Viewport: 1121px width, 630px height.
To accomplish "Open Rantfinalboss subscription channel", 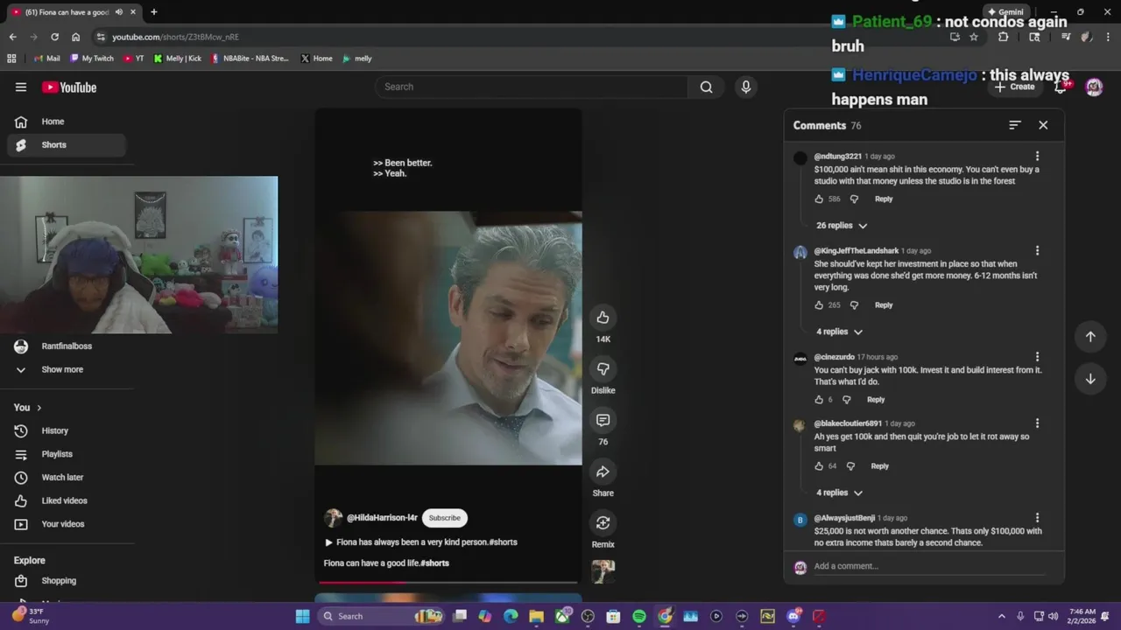I will coord(67,346).
